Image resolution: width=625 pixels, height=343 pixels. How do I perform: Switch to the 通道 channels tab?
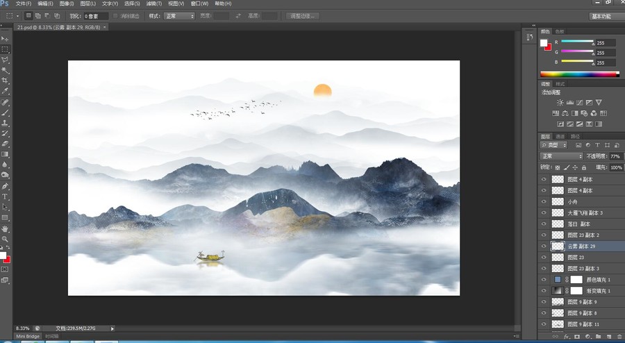[560, 136]
